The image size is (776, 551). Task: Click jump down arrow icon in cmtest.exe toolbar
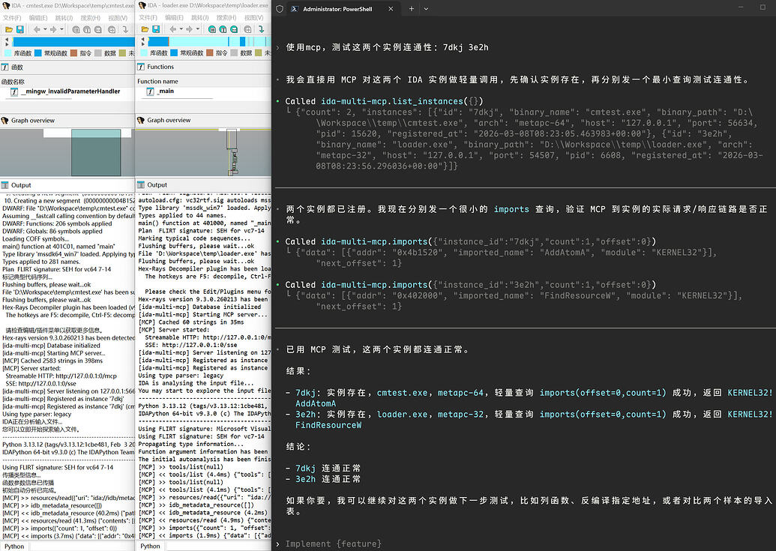pos(125,30)
